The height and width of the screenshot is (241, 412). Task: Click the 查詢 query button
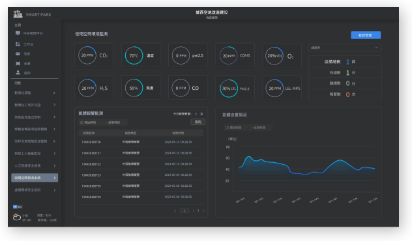pos(198,122)
